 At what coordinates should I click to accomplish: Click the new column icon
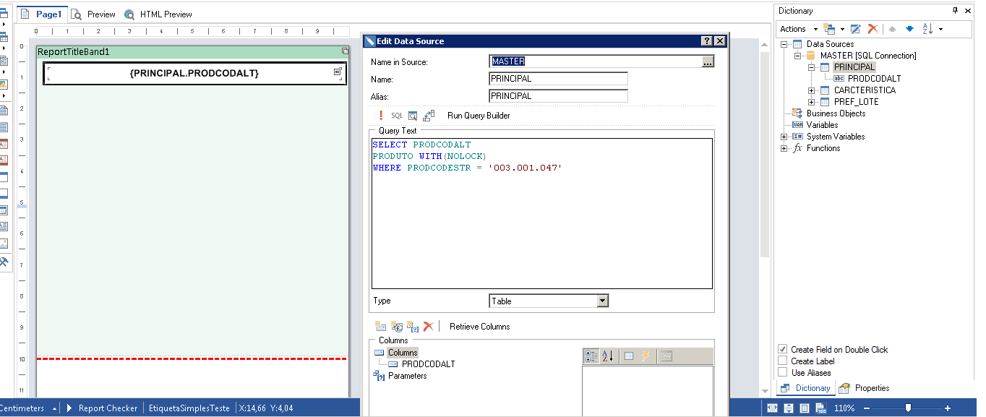(380, 327)
